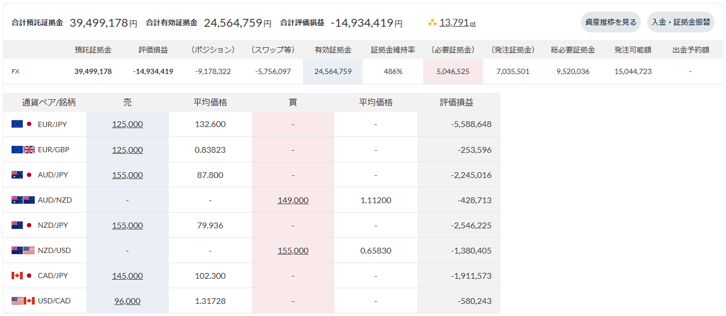
Task: Select CAD/JPY sell quantity 145,000
Action: tap(127, 276)
